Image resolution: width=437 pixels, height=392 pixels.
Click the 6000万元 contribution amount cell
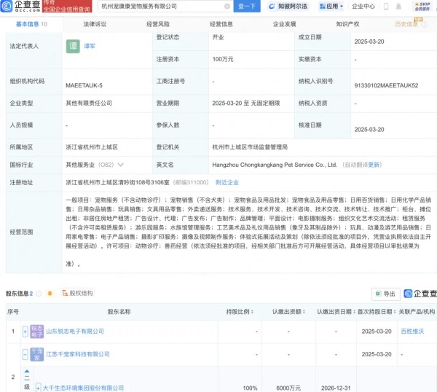[288, 388]
